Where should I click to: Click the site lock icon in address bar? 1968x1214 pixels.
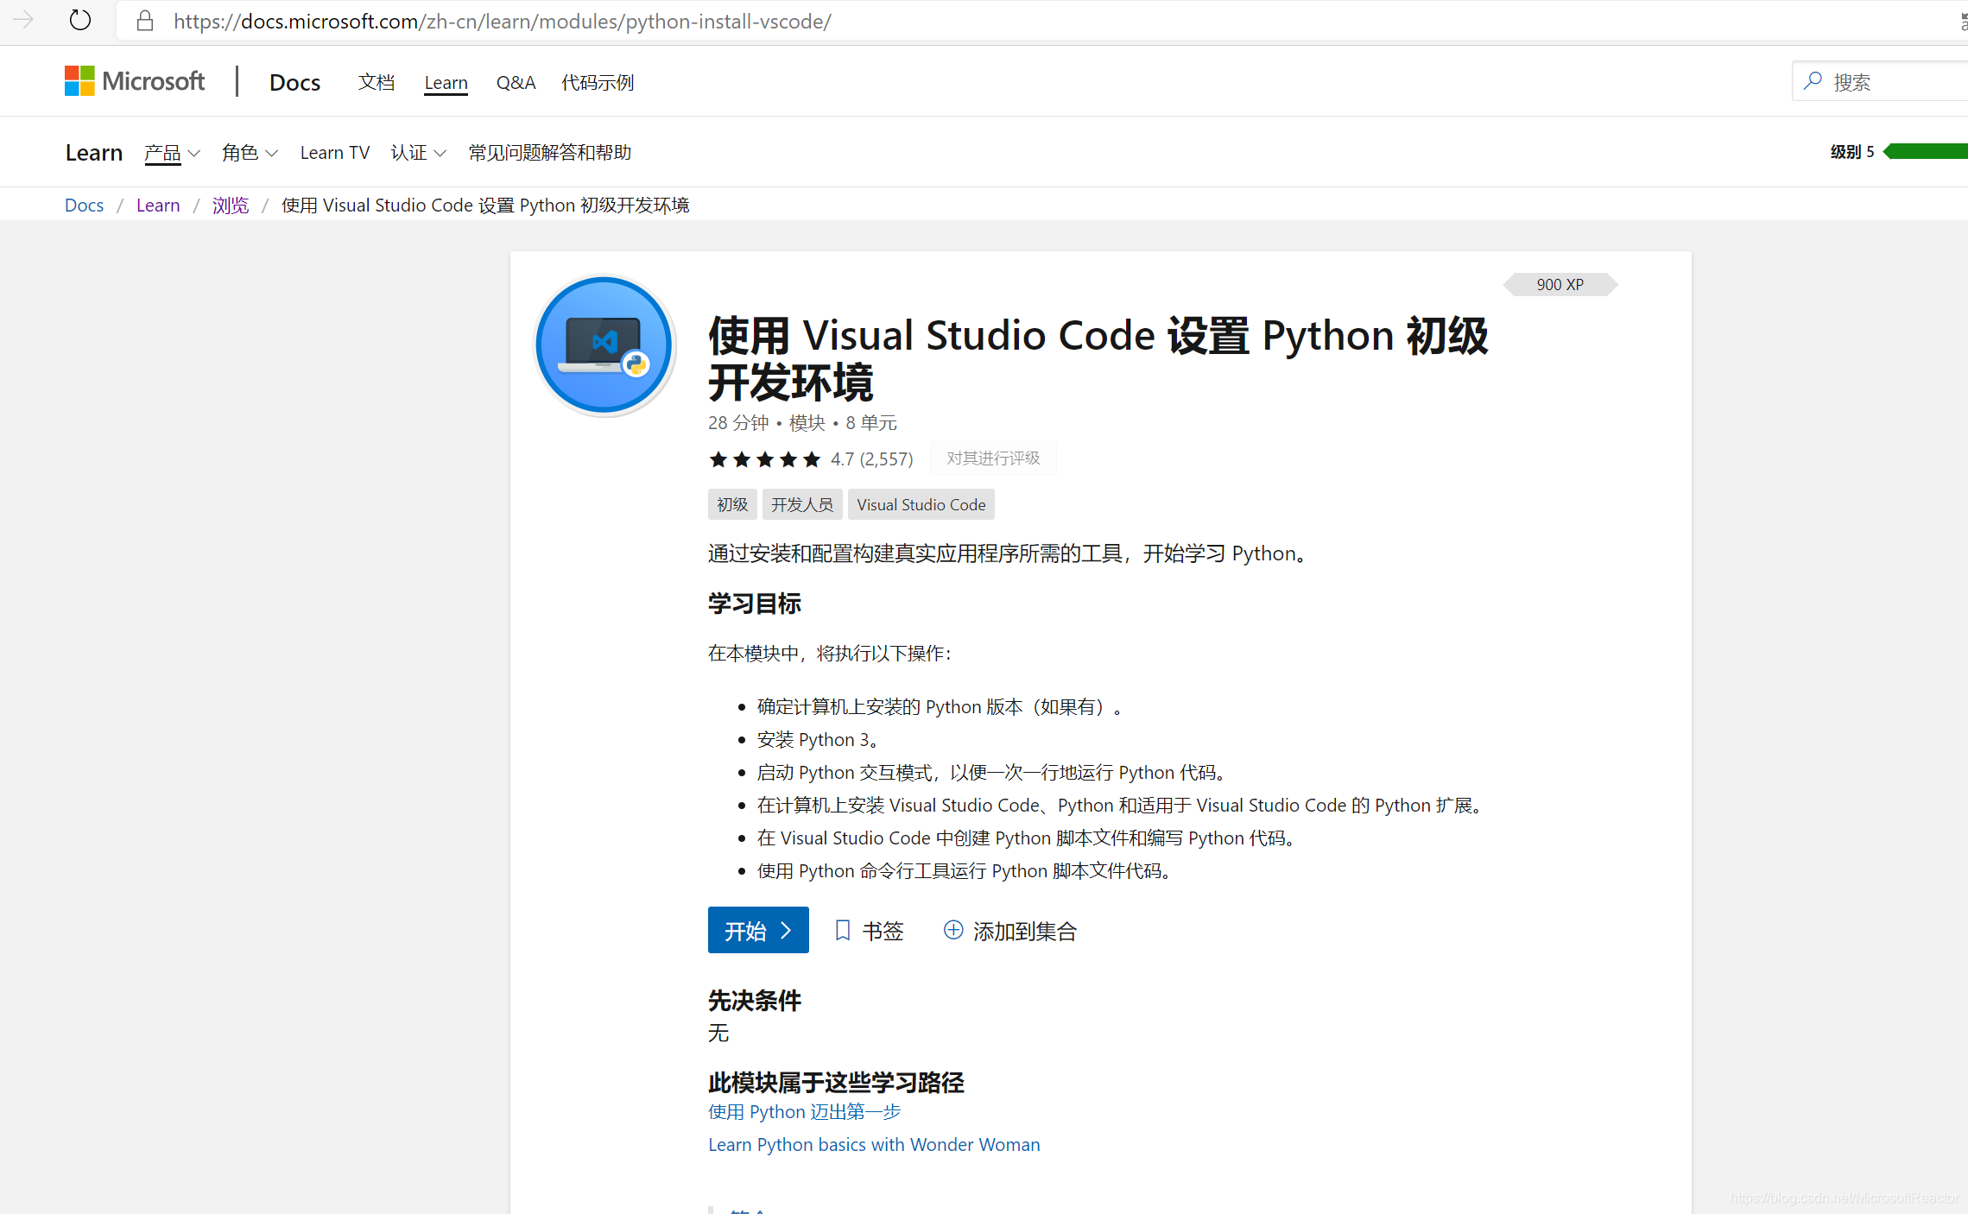pyautogui.click(x=145, y=21)
